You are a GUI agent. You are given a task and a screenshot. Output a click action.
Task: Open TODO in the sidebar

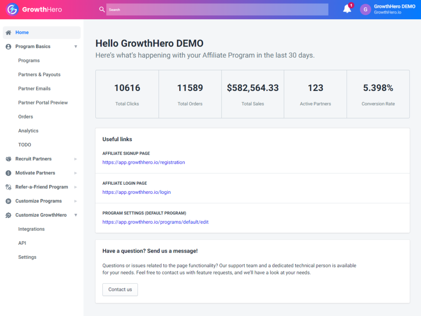25,144
